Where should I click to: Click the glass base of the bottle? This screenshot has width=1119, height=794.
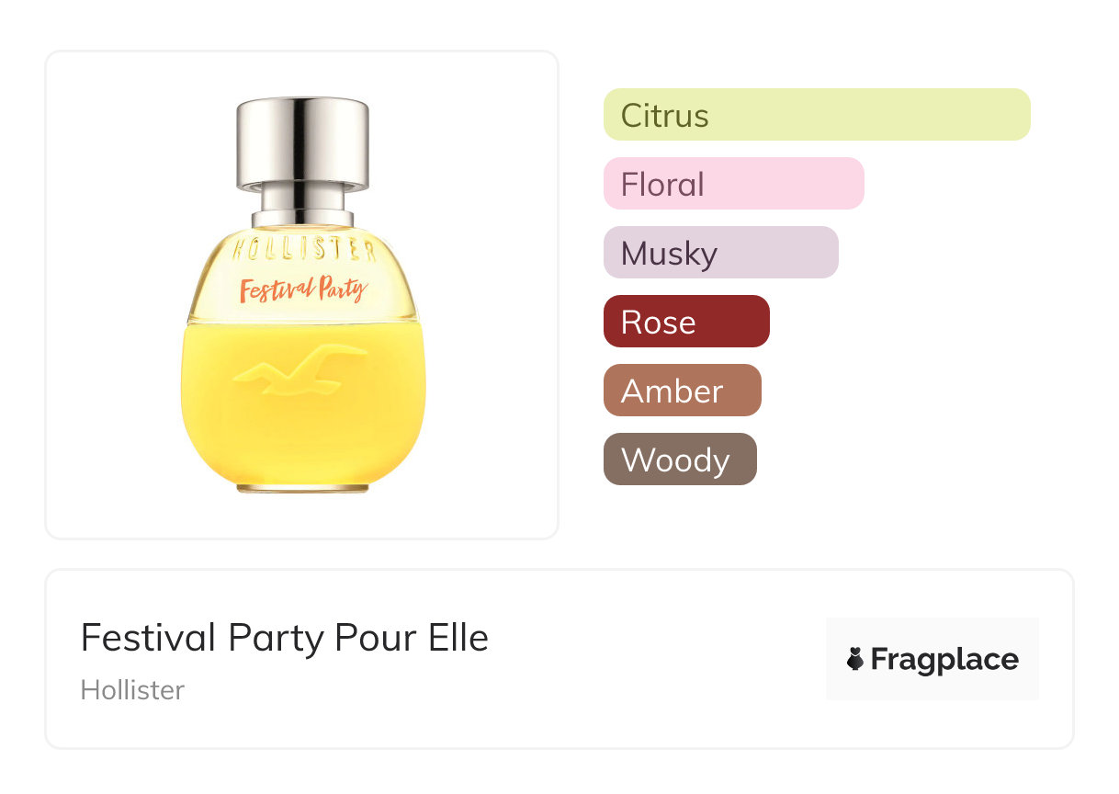point(302,488)
